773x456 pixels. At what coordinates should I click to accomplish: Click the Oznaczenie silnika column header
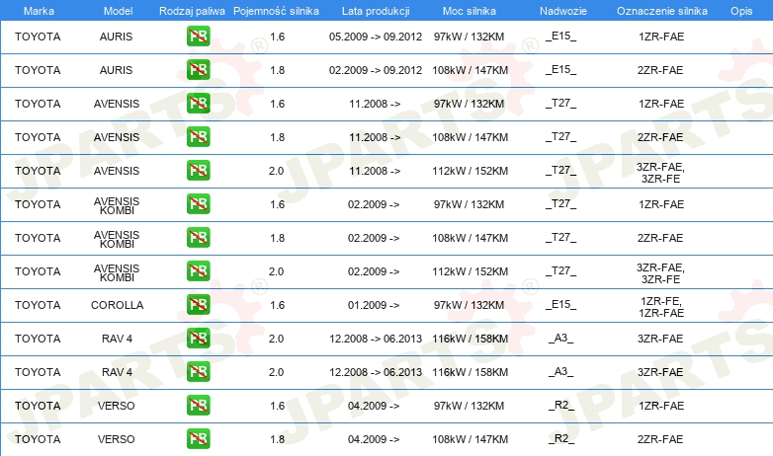pos(662,11)
